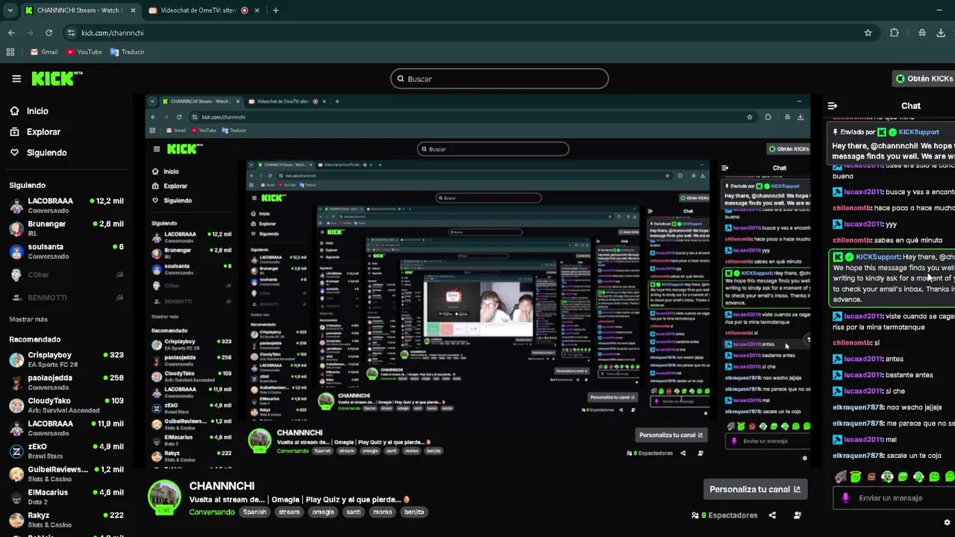The image size is (955, 537).
Task: Open recommended channel GuibelReviews
Action: coord(66,474)
